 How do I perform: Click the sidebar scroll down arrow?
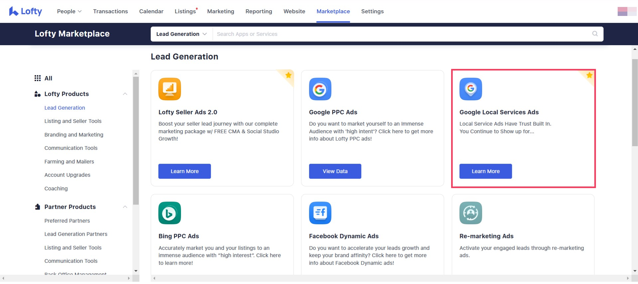coord(136,271)
